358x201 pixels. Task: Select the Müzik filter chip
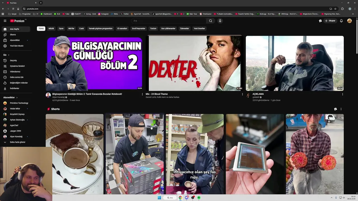pyautogui.click(x=51, y=28)
